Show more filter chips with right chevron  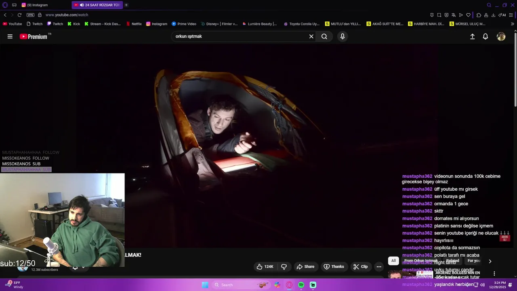point(490,261)
